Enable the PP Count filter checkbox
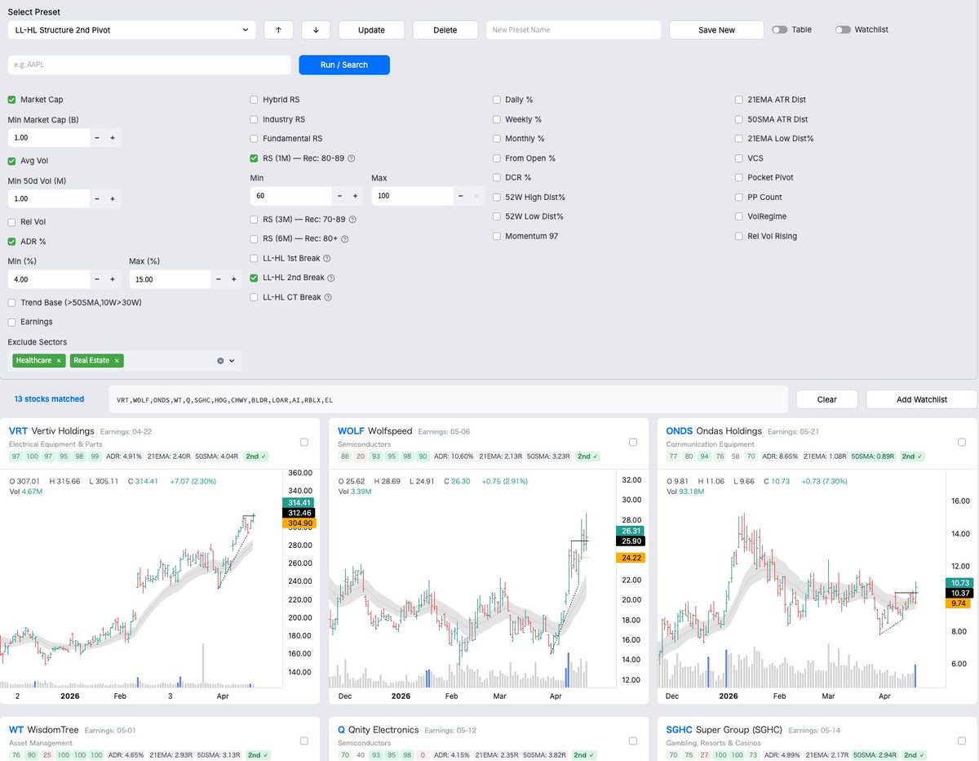 click(x=740, y=197)
